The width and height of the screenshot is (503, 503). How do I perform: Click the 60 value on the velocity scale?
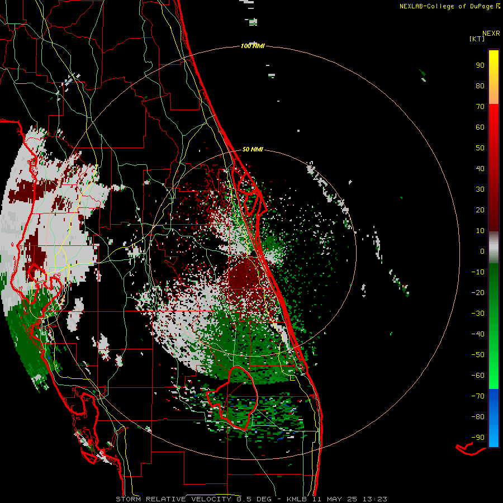[x=480, y=127]
